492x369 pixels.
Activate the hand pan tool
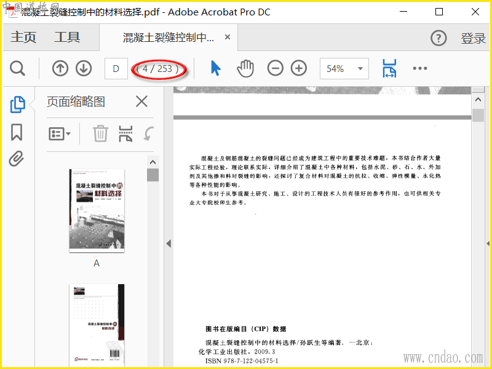coord(245,68)
